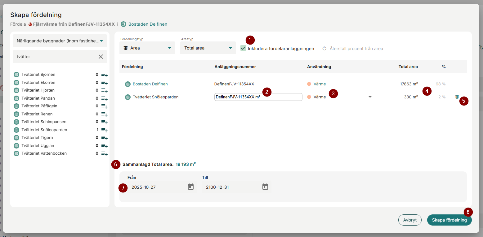The height and width of the screenshot is (237, 483).
Task: Click the Skapa fördelning button
Action: pyautogui.click(x=449, y=220)
